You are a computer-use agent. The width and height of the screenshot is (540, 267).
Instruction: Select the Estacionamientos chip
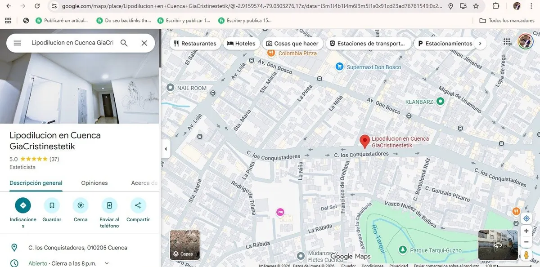(x=445, y=44)
